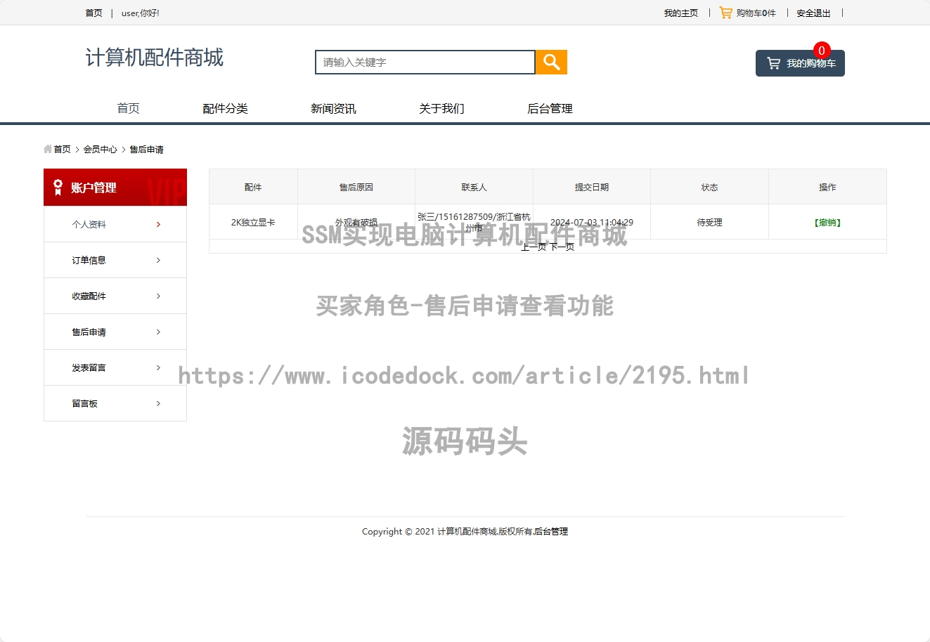Screen dimensions: 930x642
Task: Go to 首页 in main navigation
Action: click(x=128, y=108)
